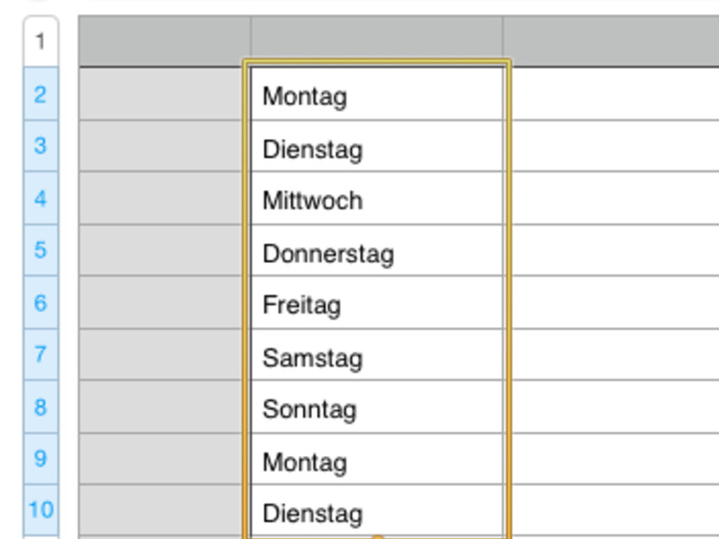Screen dimensions: 719x539
Task: Click the Dienstag cell in row 10
Action: 377,511
